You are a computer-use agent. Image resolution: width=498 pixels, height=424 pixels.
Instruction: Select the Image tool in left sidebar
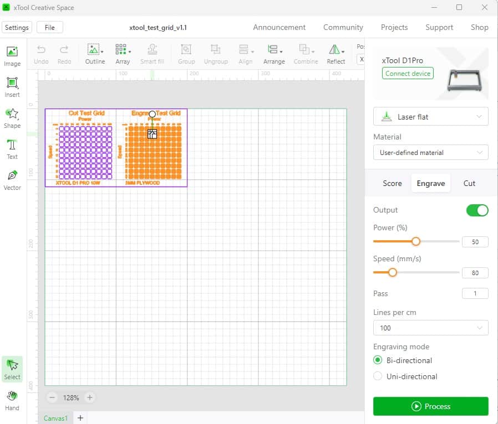click(x=12, y=56)
